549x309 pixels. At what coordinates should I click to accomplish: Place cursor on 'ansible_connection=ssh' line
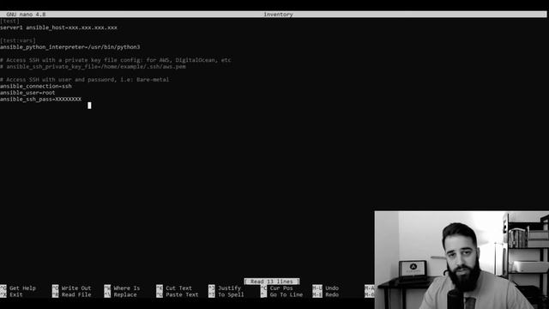36,86
